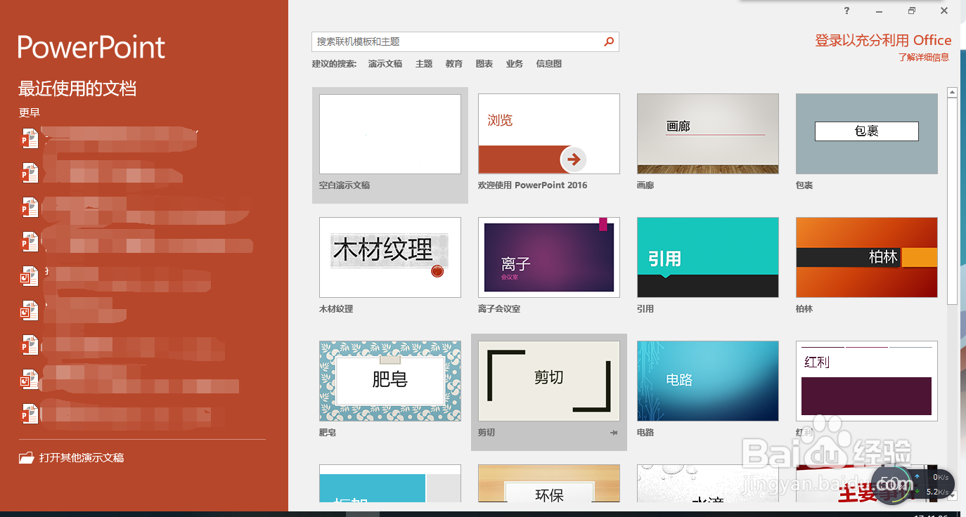Click the scrollbar up arrow

pyautogui.click(x=952, y=92)
